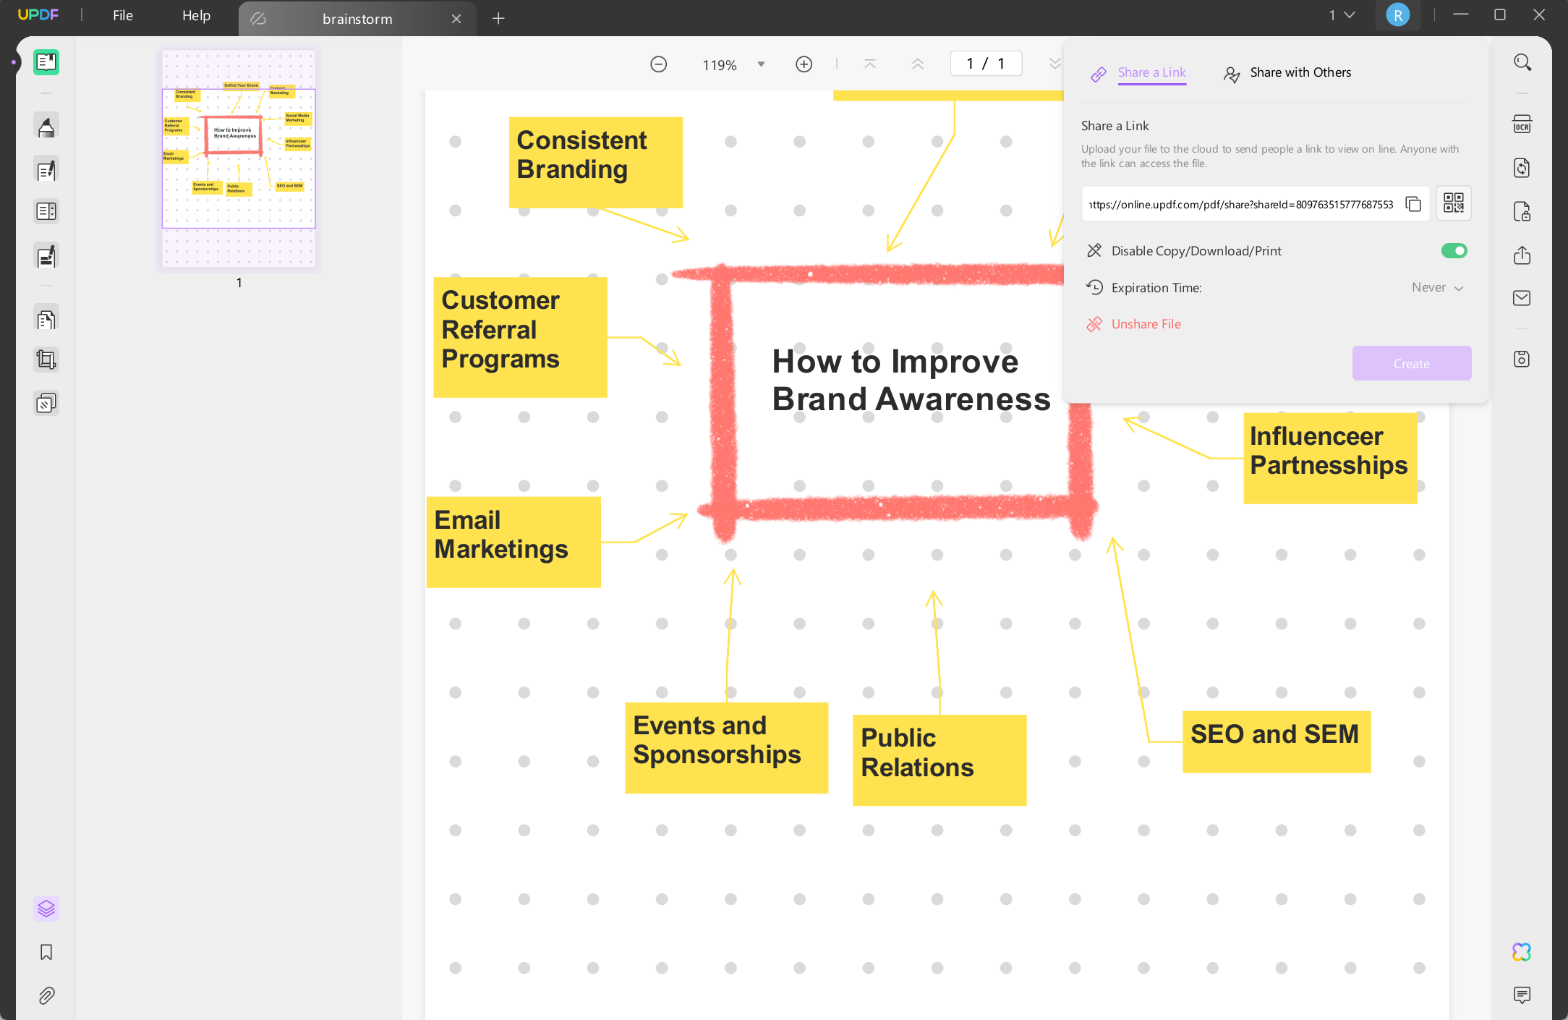Open the document search panel

click(x=1522, y=62)
